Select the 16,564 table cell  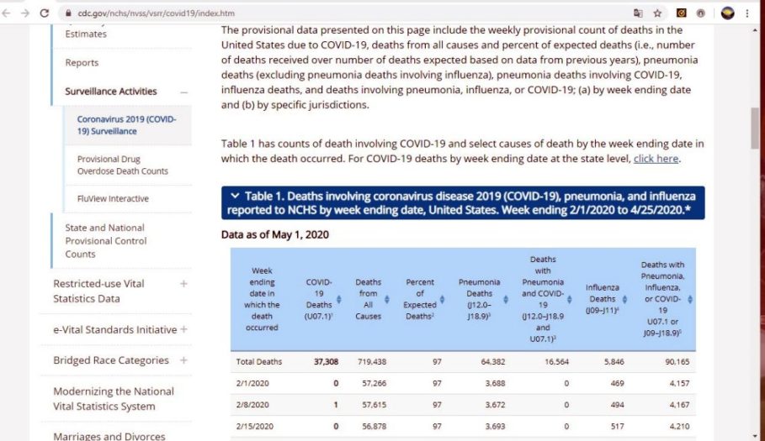(x=556, y=362)
